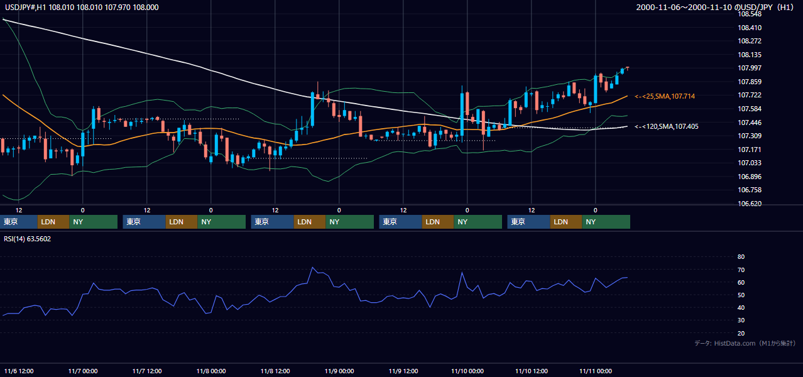Select the 11/8 12:00 date label
Image resolution: width=803 pixels, height=377 pixels.
[x=275, y=371]
